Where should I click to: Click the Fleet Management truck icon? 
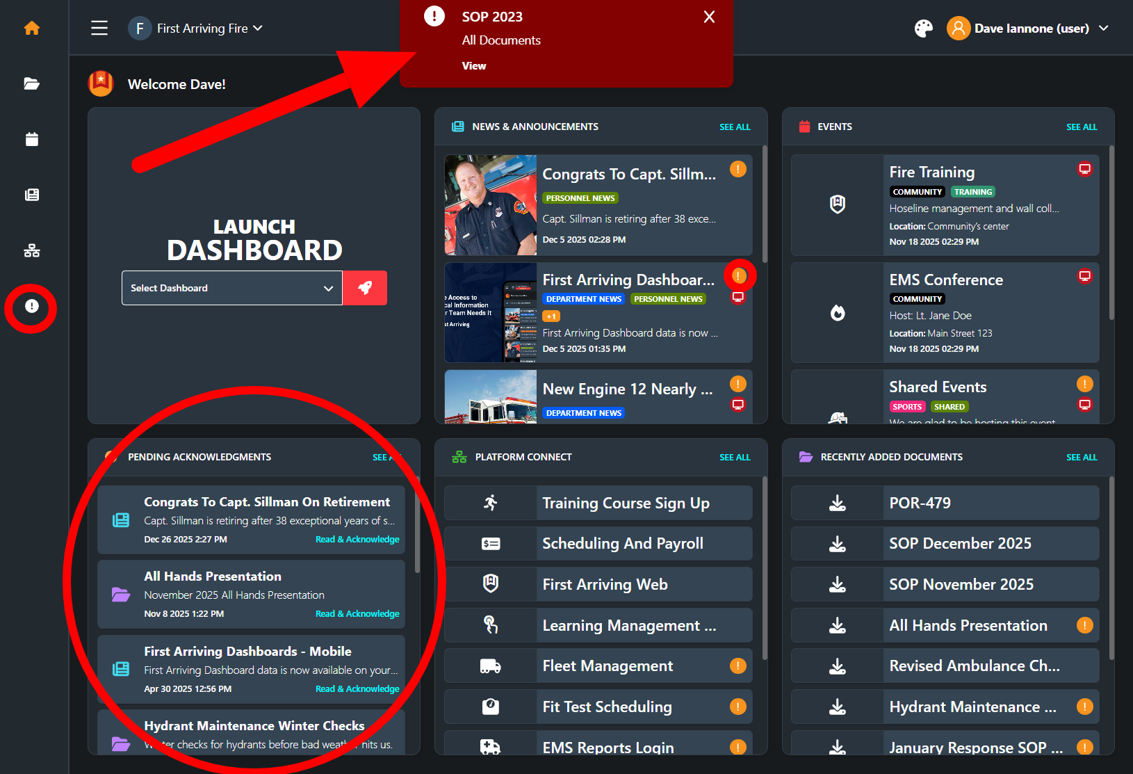[491, 666]
